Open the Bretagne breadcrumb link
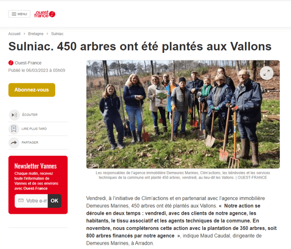The height and width of the screenshot is (249, 291). pos(36,34)
